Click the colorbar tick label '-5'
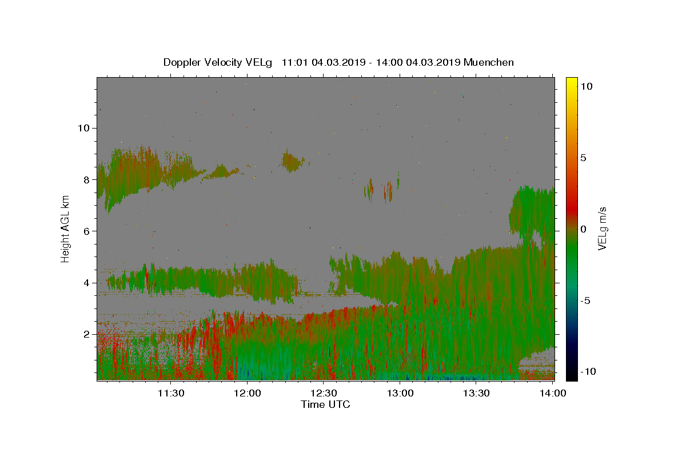Viewport: 686px width, 457px height. (585, 300)
